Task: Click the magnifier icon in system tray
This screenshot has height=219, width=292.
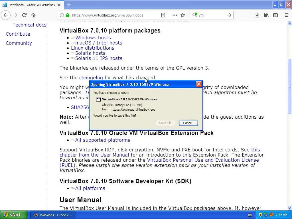Action: click(271, 215)
